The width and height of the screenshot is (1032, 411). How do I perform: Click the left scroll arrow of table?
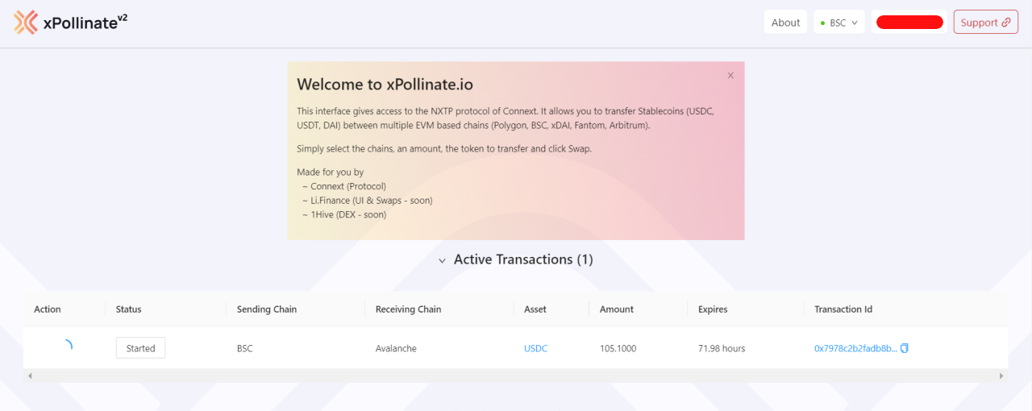[x=30, y=376]
